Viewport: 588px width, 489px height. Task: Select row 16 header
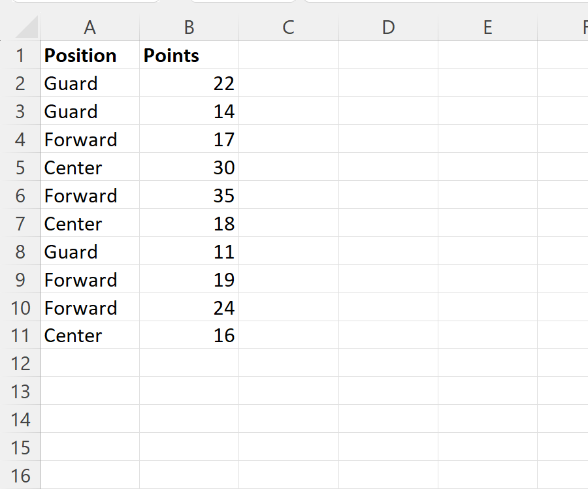pyautogui.click(x=20, y=475)
